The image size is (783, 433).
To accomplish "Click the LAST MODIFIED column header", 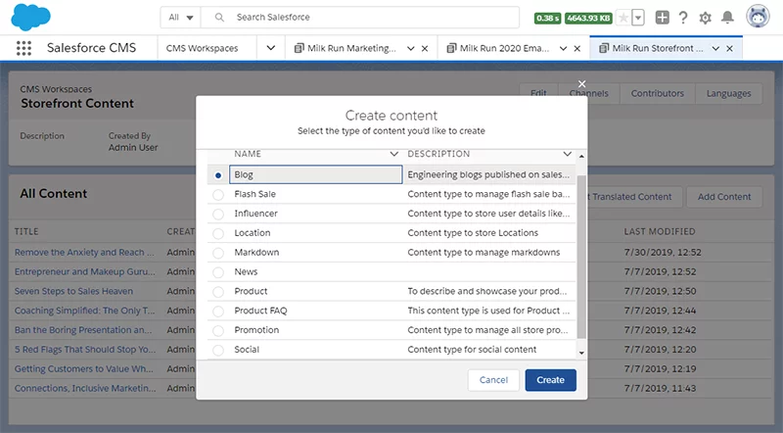I will click(x=659, y=231).
